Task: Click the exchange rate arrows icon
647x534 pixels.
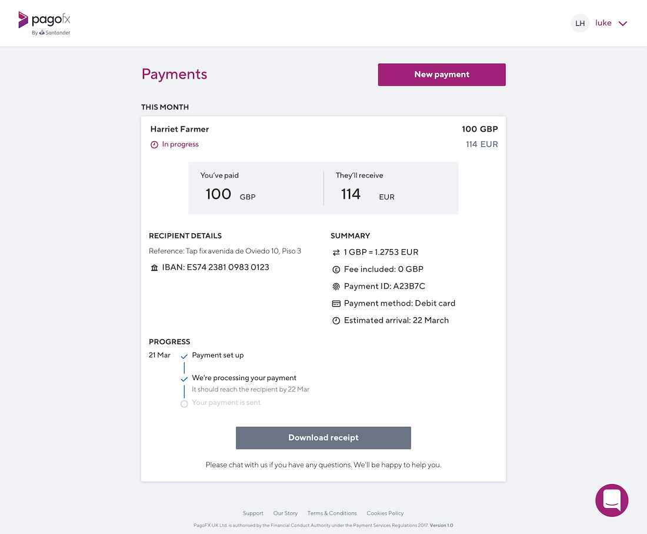Action: (336, 252)
